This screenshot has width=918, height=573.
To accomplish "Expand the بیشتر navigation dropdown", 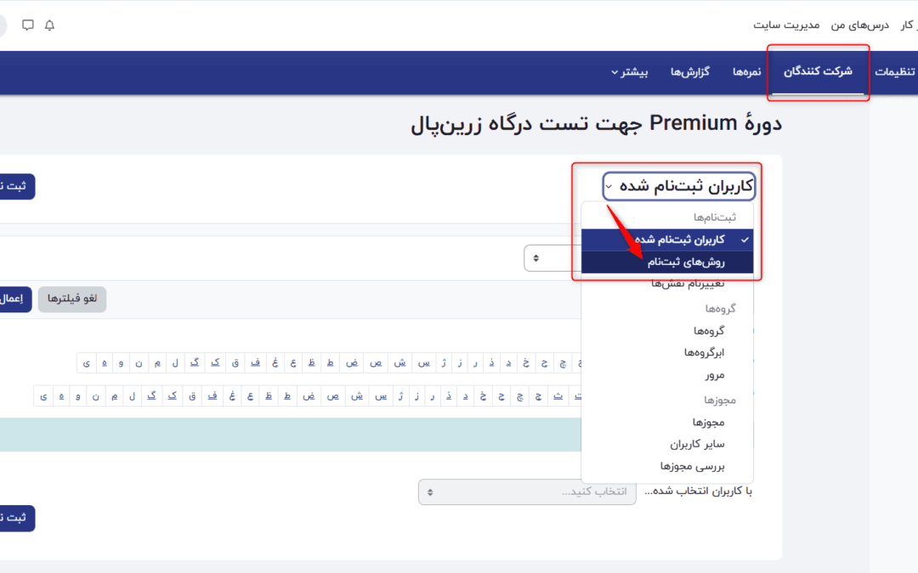I will point(629,72).
